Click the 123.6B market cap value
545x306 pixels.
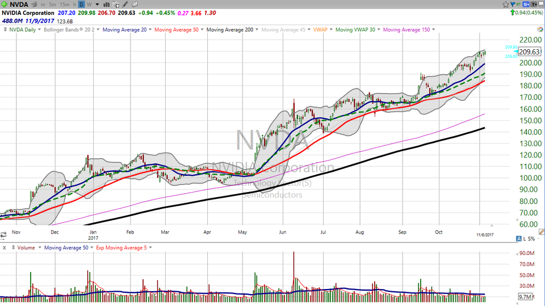(x=65, y=22)
